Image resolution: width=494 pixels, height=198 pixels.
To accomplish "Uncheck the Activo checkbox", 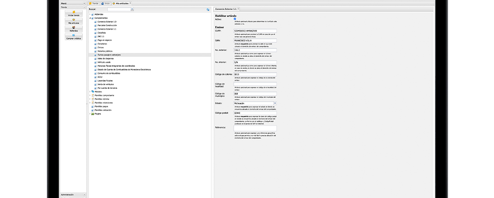I will coord(235,18).
